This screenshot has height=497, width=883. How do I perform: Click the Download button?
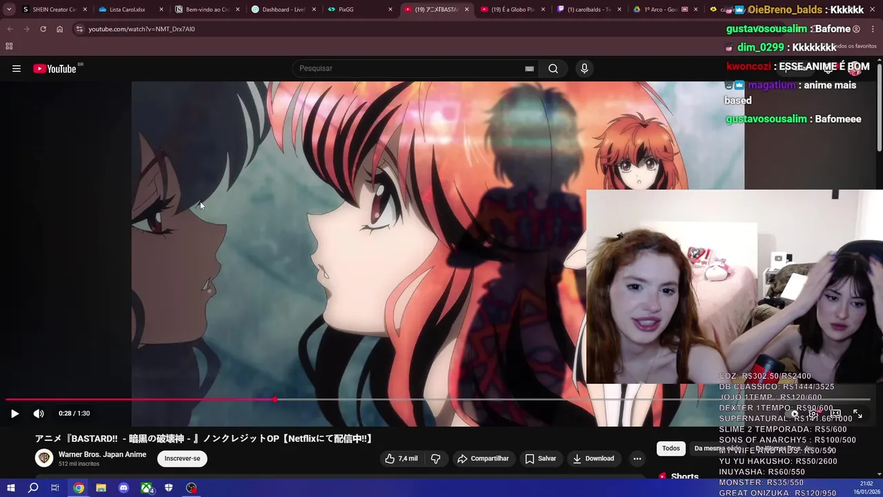(x=593, y=458)
